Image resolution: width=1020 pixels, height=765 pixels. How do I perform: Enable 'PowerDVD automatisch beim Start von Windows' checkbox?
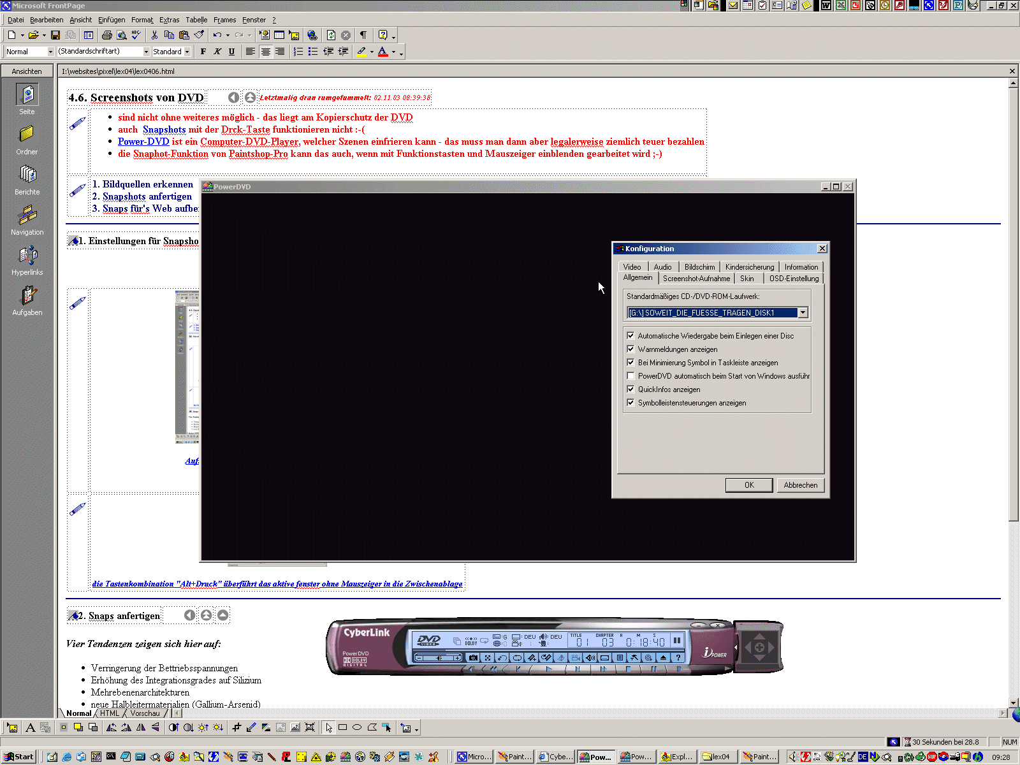click(x=630, y=375)
